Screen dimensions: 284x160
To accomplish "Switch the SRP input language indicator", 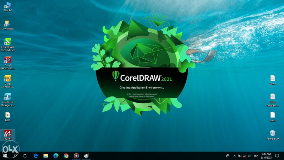I will pos(256,156).
